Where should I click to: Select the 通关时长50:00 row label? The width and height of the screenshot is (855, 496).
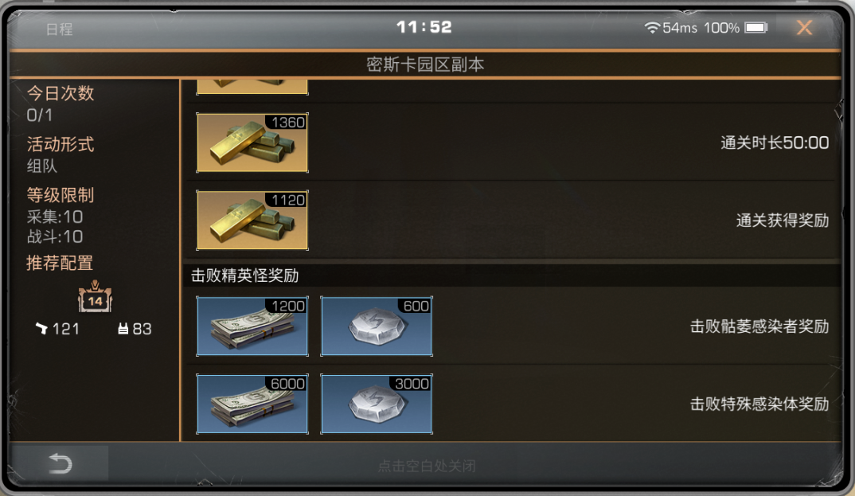(775, 143)
